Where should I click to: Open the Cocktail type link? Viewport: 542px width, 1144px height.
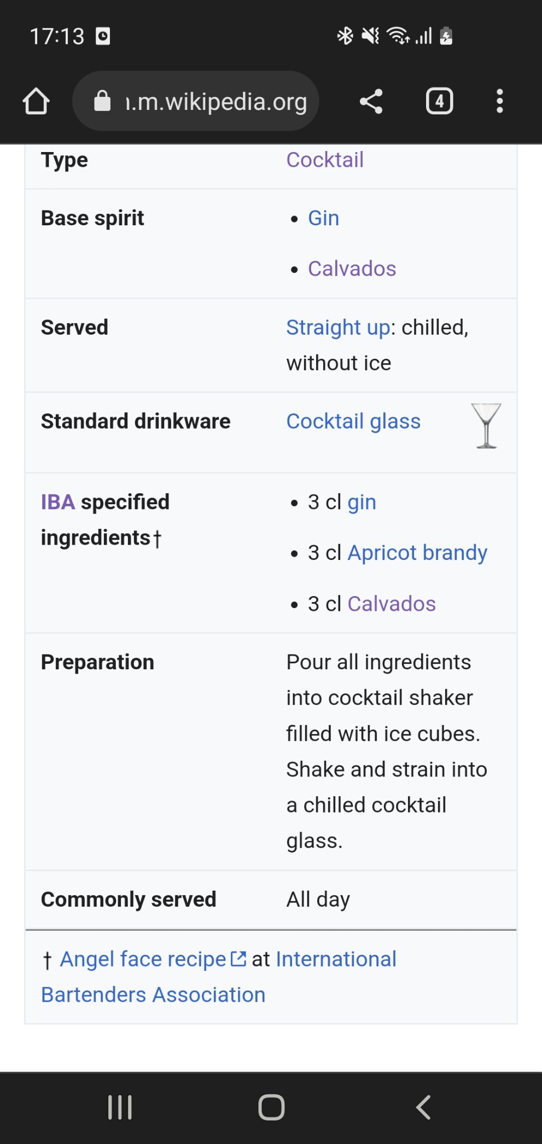tap(325, 160)
